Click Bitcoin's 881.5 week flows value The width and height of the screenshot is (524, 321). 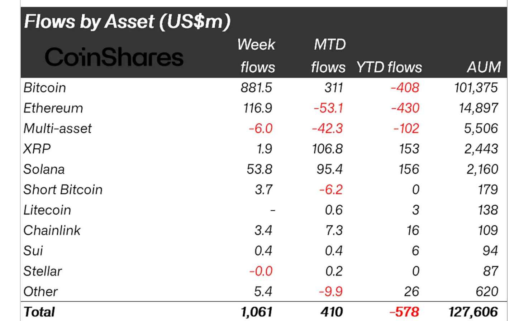256,88
